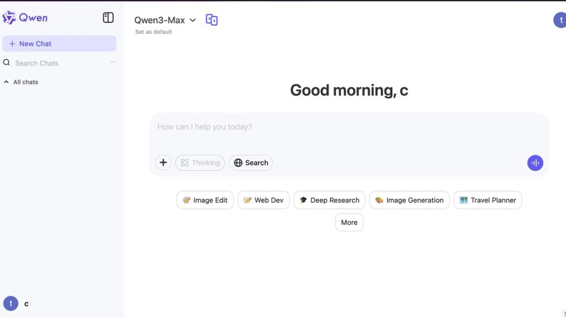Click the Qwen logo
566x318 pixels.
(25, 18)
